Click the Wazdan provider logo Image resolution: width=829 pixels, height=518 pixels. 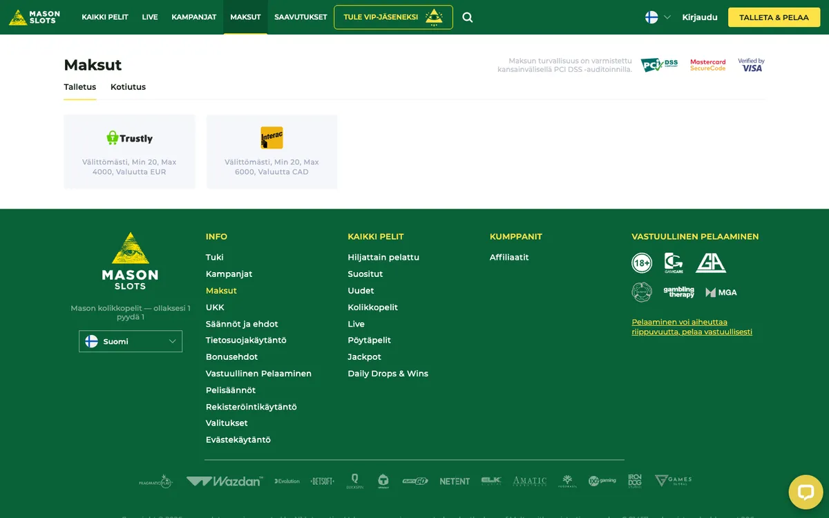[x=225, y=481]
